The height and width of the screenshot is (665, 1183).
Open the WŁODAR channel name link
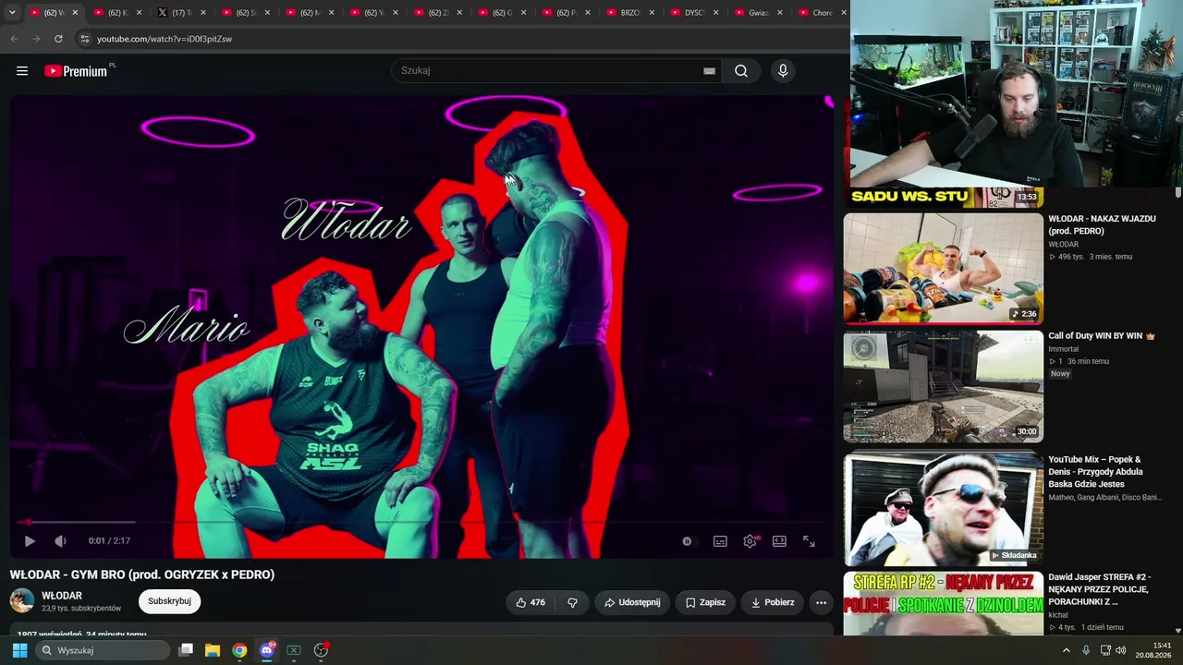[x=62, y=596]
